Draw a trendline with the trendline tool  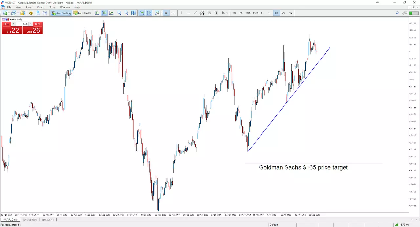(x=195, y=13)
